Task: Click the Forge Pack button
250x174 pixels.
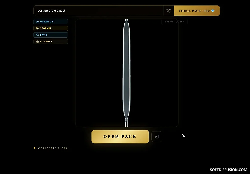Action: tap(197, 11)
